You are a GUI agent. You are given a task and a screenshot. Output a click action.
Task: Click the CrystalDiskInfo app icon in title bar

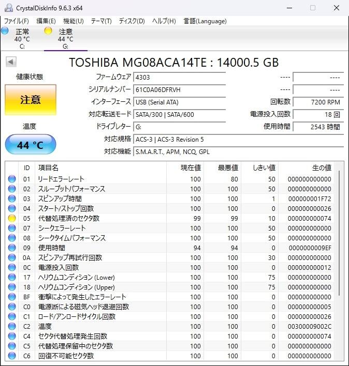click(9, 8)
